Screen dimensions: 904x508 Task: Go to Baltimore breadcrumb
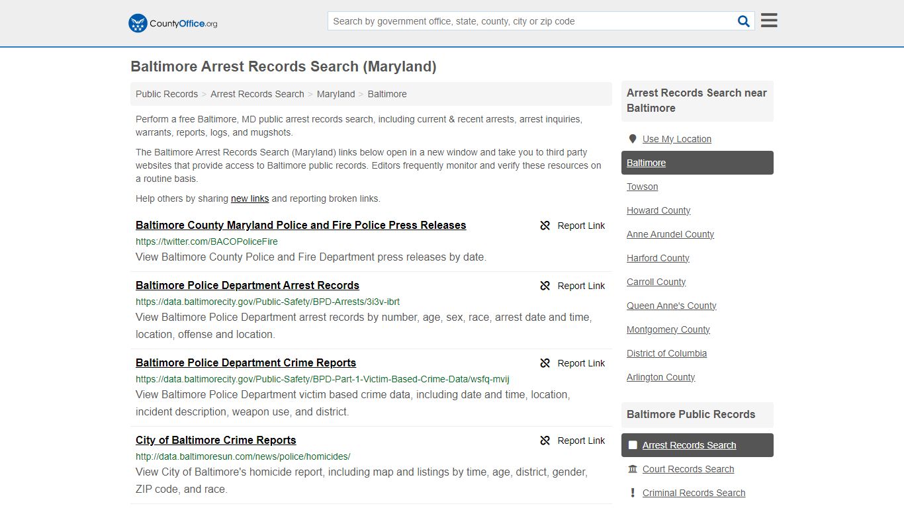click(387, 94)
